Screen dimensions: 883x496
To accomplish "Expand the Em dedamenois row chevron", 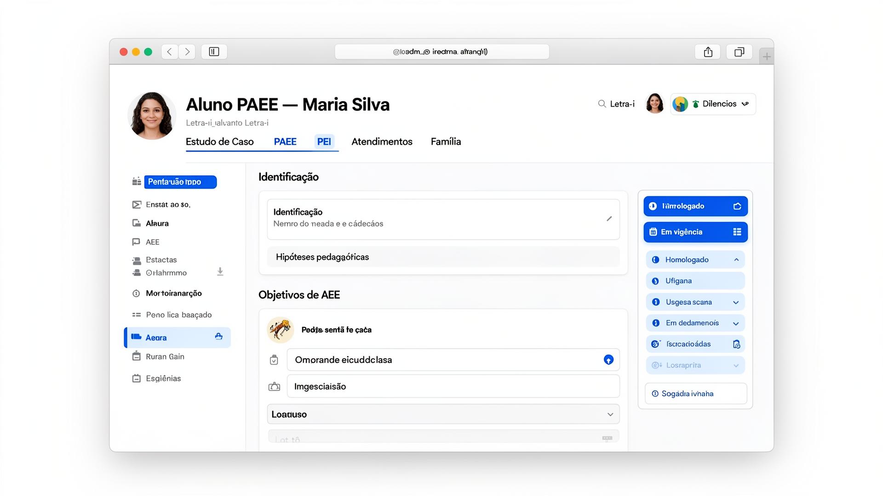I will tap(736, 323).
